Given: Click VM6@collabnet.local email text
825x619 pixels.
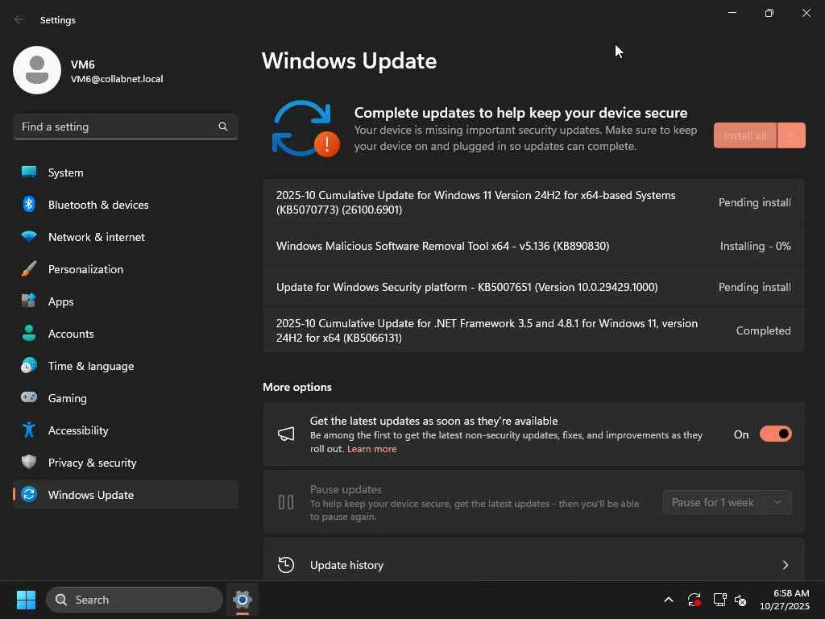Looking at the screenshot, I should pos(117,79).
